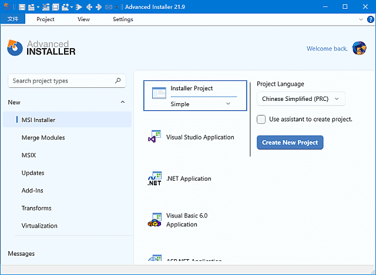376x275 pixels.
Task: Click the Back navigation arrow
Action: point(89,7)
